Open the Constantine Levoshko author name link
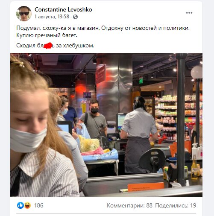This screenshot has width=214, height=216. tap(63, 10)
